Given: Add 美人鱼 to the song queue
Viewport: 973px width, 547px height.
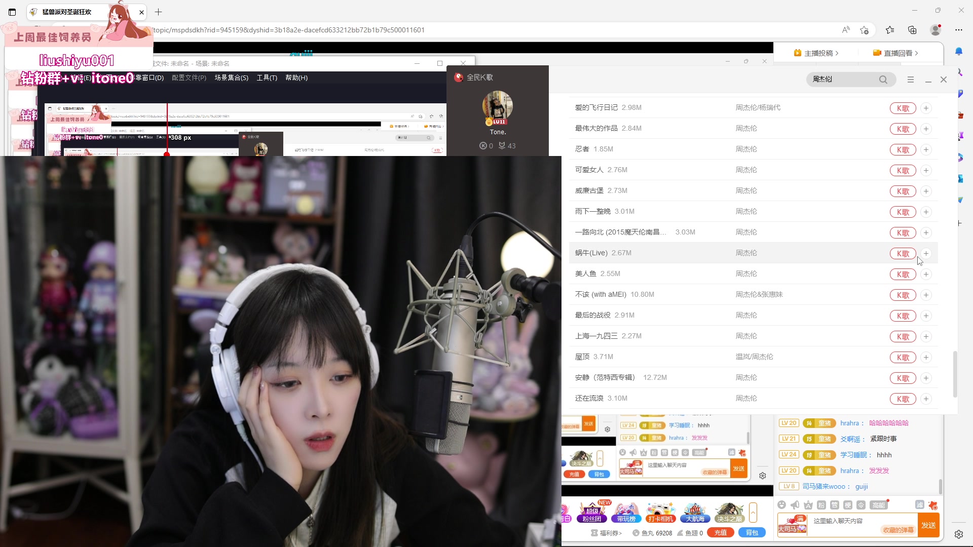Looking at the screenshot, I should (x=926, y=274).
